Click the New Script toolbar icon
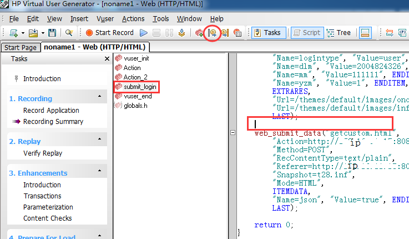This screenshot has height=239, width=409. coord(13,33)
